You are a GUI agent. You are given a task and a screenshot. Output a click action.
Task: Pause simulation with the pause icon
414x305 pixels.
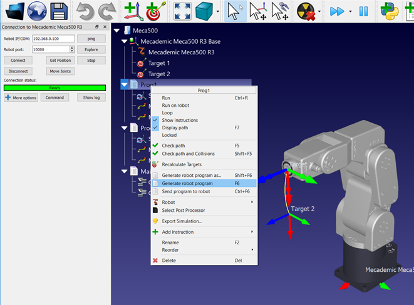363,11
